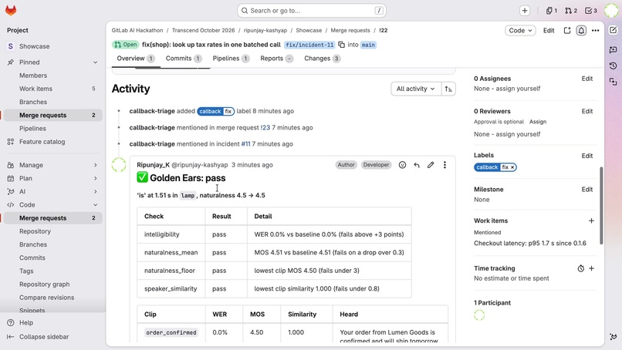Viewport: 622px width, 350px height.
Task: Switch to the Reports tab
Action: [x=276, y=59]
